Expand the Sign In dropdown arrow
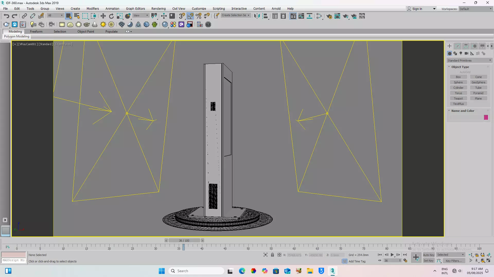 pos(434,9)
